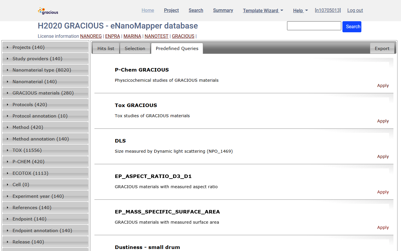
Task: Open the Summary page
Action: point(223,10)
